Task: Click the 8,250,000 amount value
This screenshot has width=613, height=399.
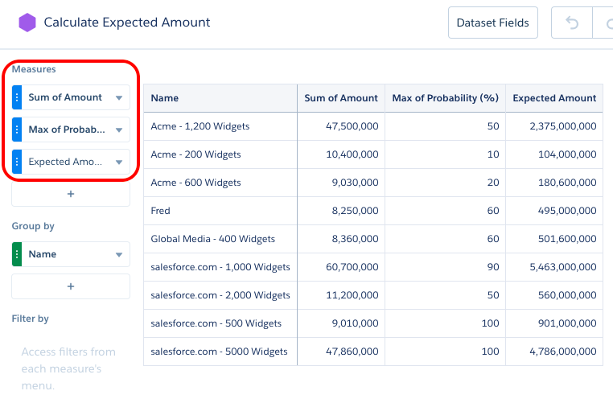Action: pyautogui.click(x=355, y=211)
